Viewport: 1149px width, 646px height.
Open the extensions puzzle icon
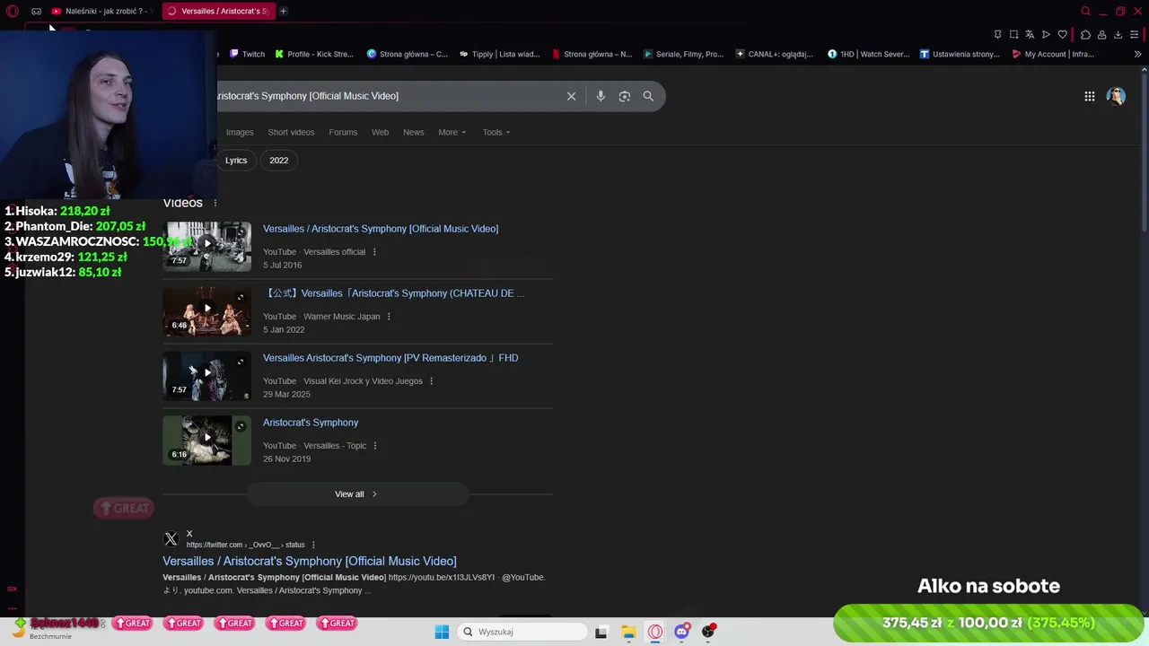tap(1085, 34)
